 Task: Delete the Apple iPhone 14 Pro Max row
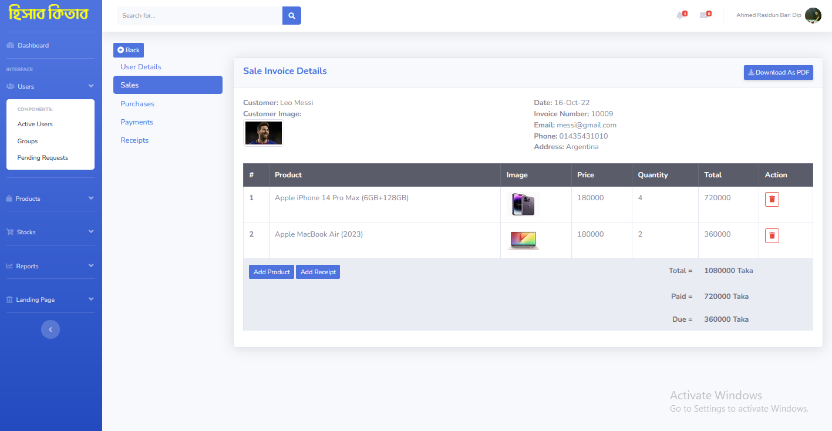(x=772, y=199)
